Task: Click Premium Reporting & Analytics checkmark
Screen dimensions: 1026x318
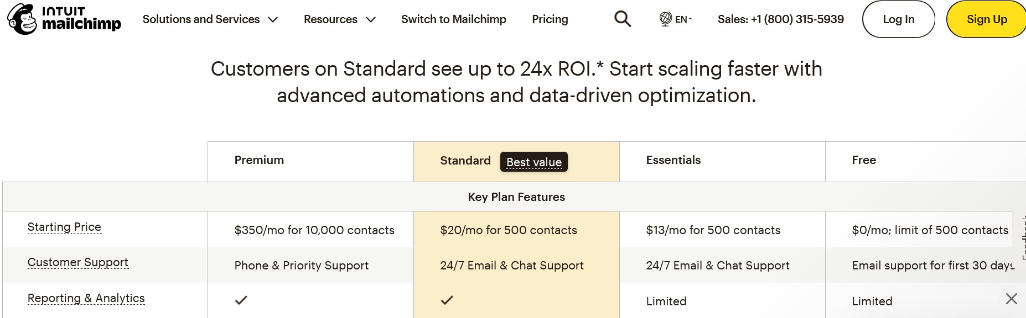Action: pyautogui.click(x=241, y=300)
